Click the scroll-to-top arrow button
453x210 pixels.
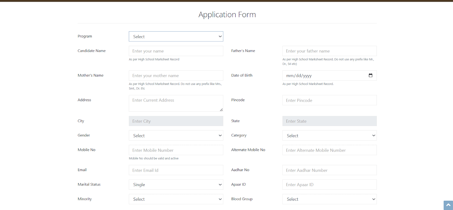coord(448,205)
